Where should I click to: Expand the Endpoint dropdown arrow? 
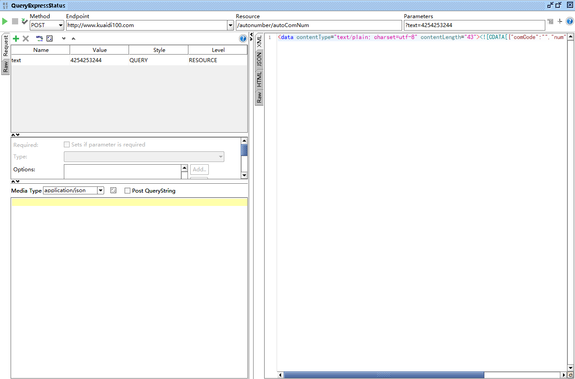tap(230, 25)
